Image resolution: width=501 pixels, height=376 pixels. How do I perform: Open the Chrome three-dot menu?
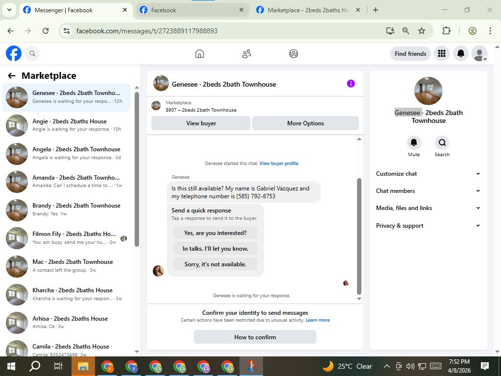(x=490, y=31)
